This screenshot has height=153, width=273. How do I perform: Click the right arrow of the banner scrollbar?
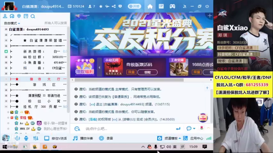211,80
